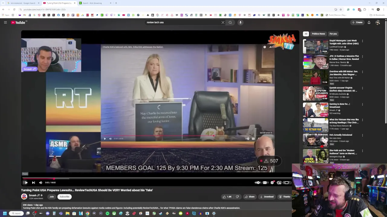Subscribe to Smash JT
This screenshot has height=217, width=387.
tap(64, 197)
